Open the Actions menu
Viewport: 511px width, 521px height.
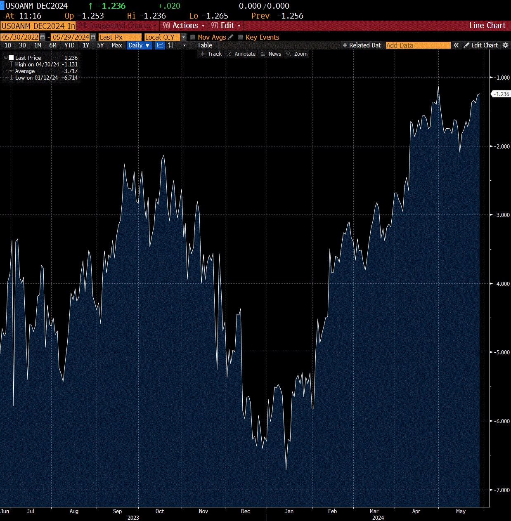click(x=184, y=26)
